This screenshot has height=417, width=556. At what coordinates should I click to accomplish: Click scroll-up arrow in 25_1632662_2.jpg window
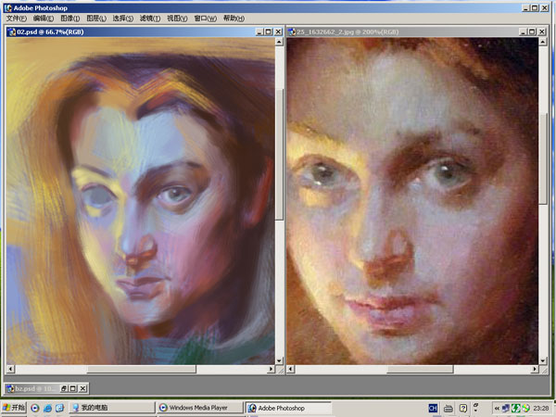tap(543, 42)
